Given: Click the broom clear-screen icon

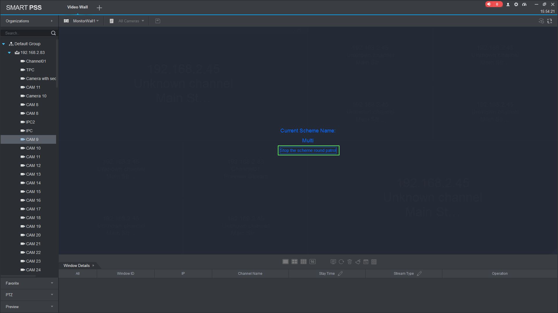Looking at the screenshot, I should pos(358,262).
